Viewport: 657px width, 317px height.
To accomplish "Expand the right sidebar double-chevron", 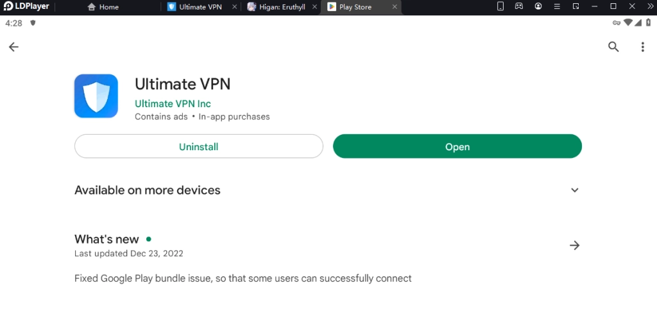I will (649, 6).
